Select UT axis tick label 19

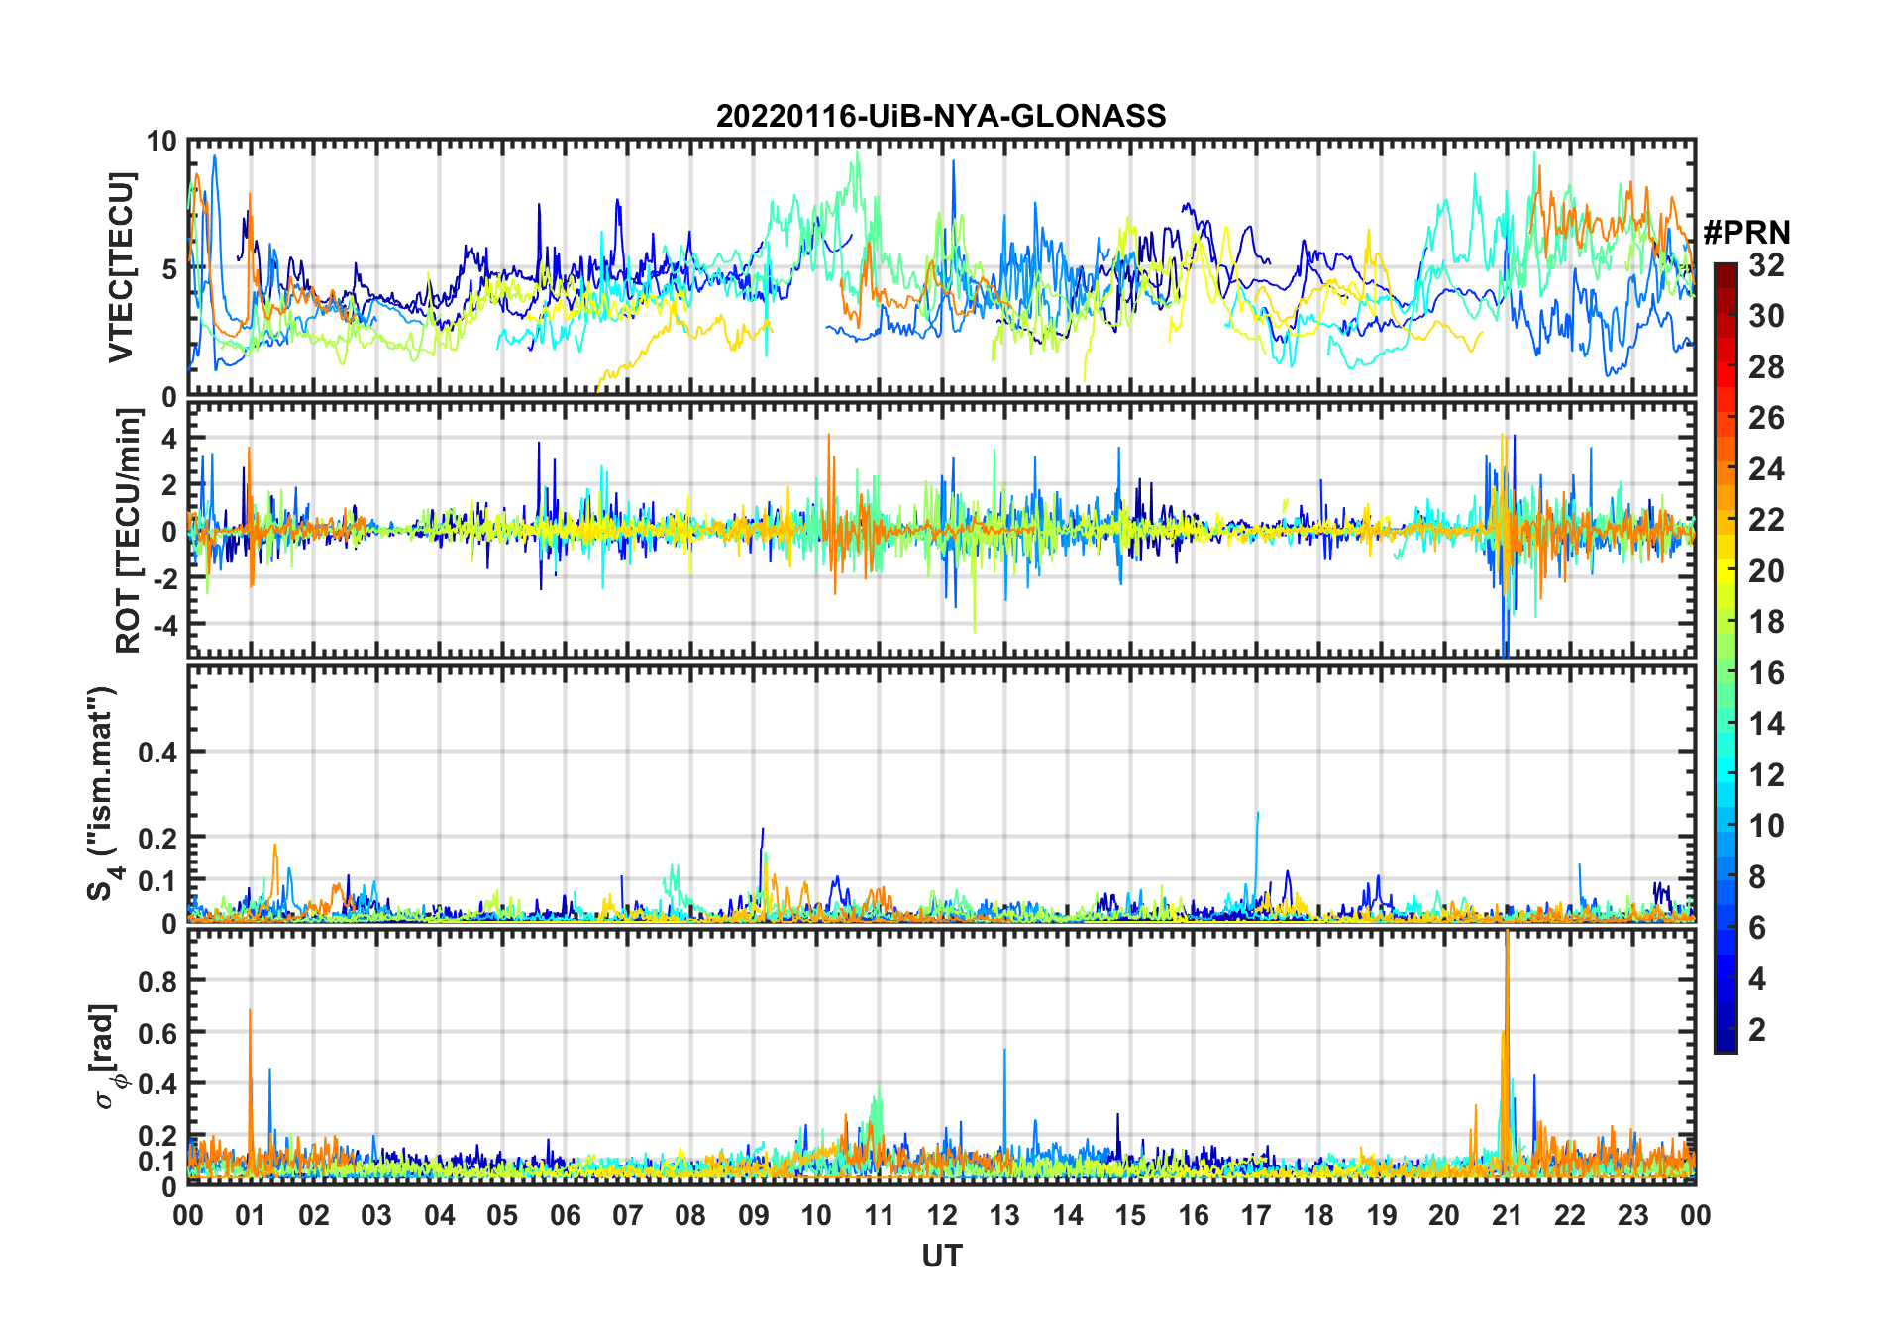tap(1382, 1215)
